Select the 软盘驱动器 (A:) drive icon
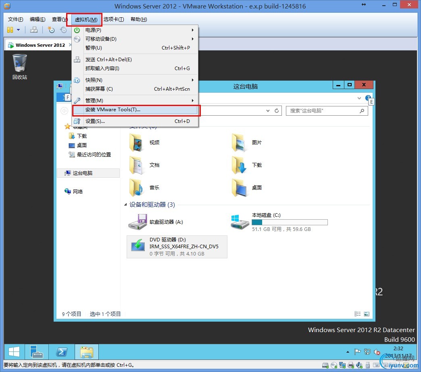 pos(138,222)
